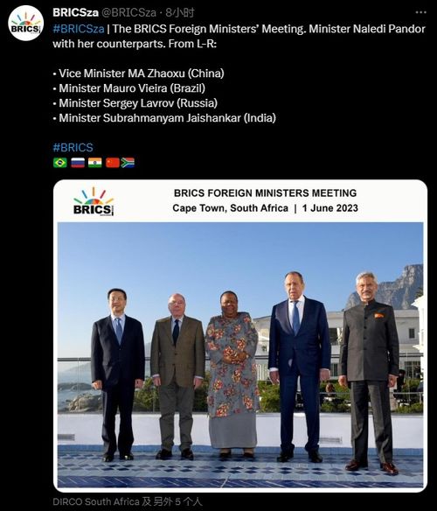
Task: Click the China flag emoji
Action: (x=113, y=163)
